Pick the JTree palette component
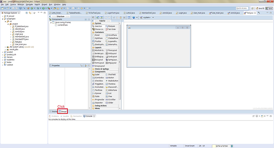Screen dimensions: 274x148 coord(109,97)
